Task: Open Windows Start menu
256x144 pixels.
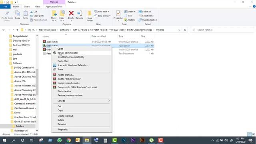Action: pyautogui.click(x=4, y=140)
